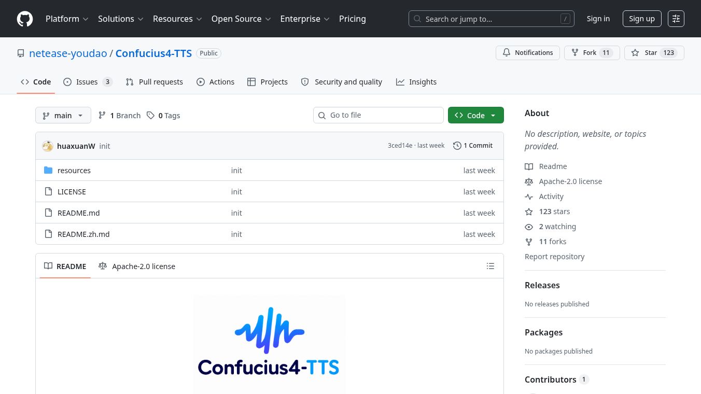The height and width of the screenshot is (394, 701).
Task: Click Report repository link
Action: pyautogui.click(x=554, y=257)
